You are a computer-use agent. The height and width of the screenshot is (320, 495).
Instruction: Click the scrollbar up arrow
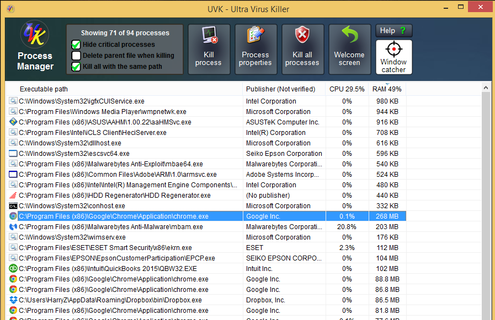[x=486, y=88]
